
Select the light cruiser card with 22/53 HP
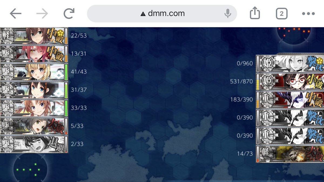34,36
